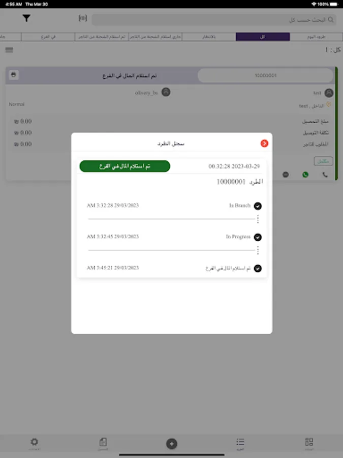Open the hamburger menu icon
343x458 pixels.
pos(9,50)
